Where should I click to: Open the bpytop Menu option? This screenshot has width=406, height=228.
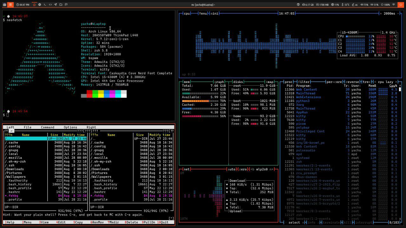(203, 14)
